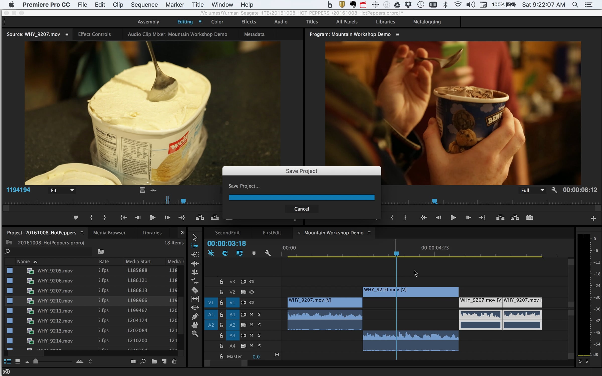Hide the V2 track output eye toggle
Screen dimensions: 602x376
point(252,292)
